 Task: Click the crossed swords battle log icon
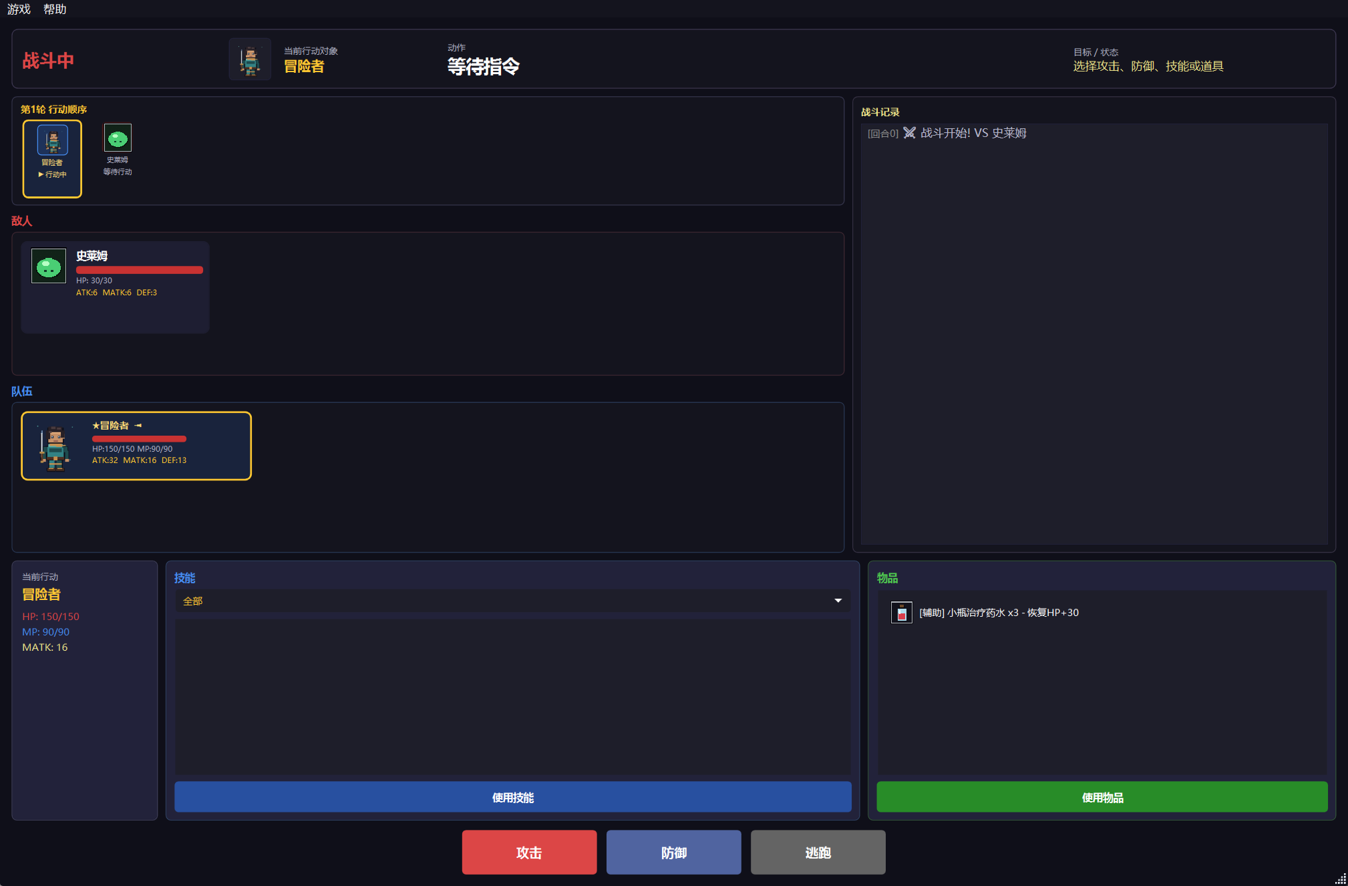click(909, 133)
